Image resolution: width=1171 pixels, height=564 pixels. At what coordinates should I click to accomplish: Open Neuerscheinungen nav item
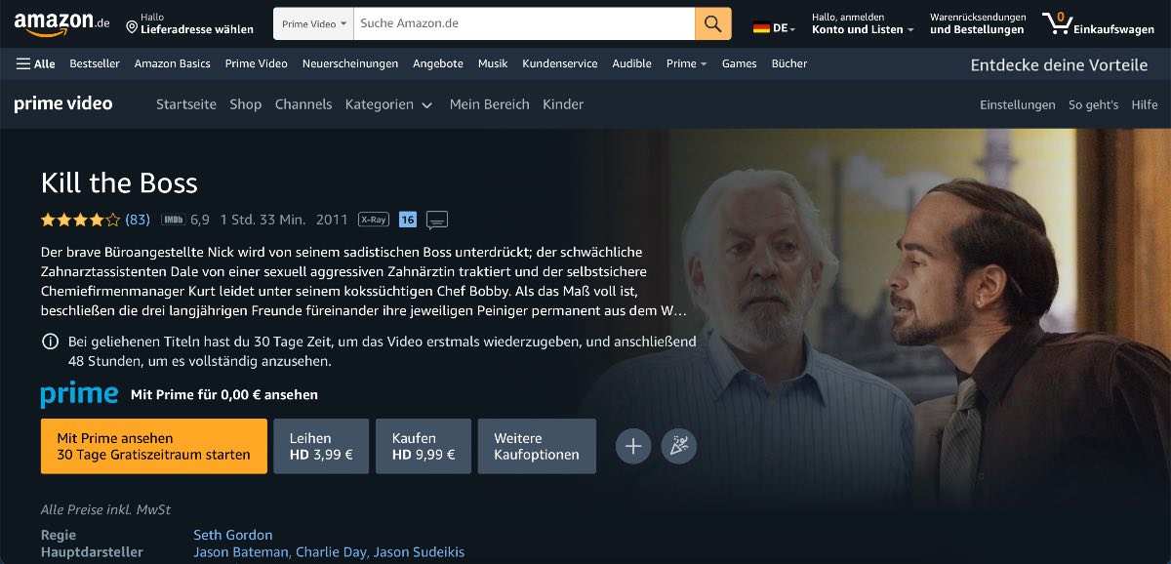350,63
